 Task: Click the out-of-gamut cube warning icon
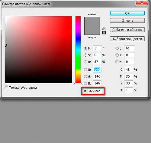pyautogui.click(x=104, y=29)
